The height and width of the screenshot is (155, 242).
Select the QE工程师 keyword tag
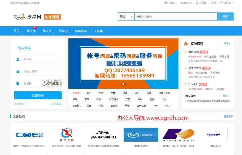point(114,99)
